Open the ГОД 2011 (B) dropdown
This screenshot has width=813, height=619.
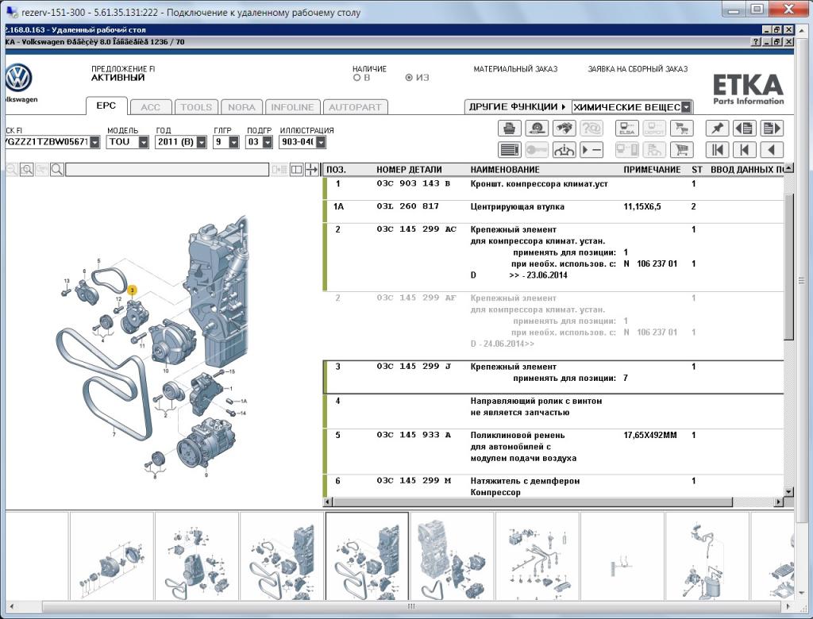(202, 142)
